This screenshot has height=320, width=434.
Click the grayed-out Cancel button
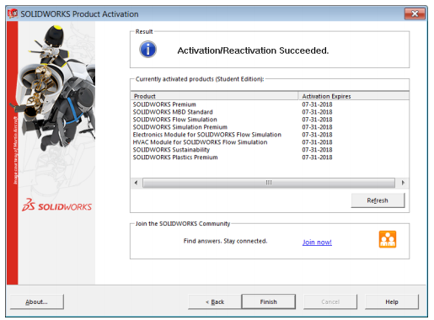click(330, 301)
